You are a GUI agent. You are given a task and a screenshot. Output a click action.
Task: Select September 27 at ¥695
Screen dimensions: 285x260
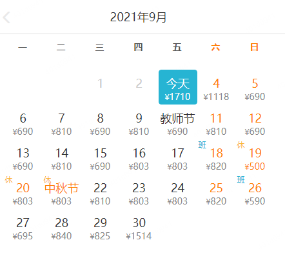(23, 228)
